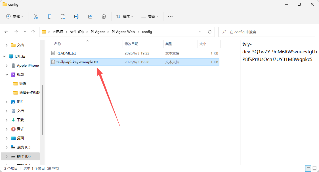The image size is (319, 172).
Task: Go forward with the right arrow button
Action: 16,32
